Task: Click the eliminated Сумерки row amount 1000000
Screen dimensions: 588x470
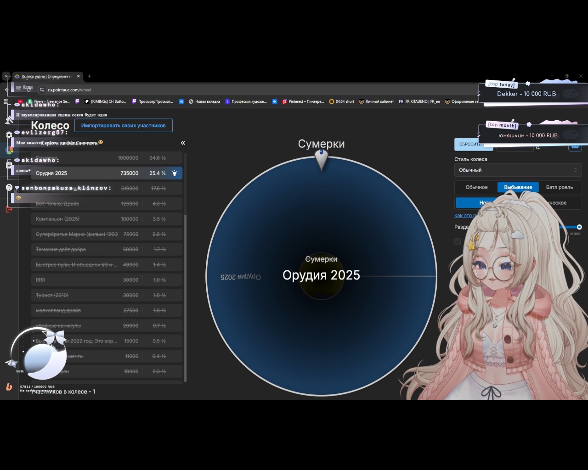Action: click(x=128, y=158)
